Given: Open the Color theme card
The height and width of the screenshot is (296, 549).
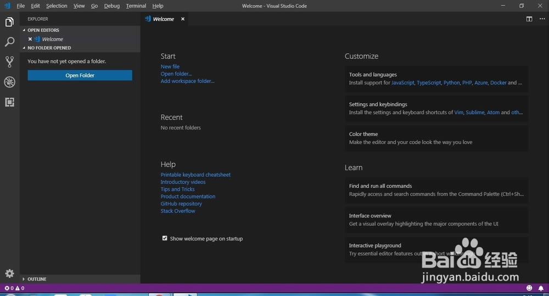Looking at the screenshot, I should click(436, 138).
